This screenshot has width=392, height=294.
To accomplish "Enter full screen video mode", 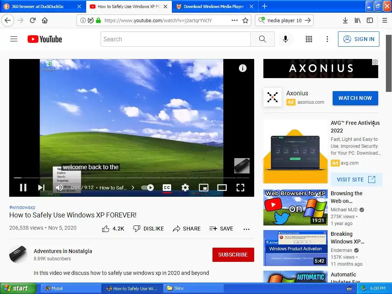I will 240,188.
